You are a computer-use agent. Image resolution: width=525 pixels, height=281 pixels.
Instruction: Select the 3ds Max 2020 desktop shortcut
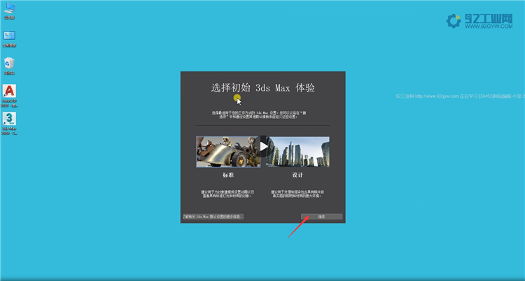coord(9,124)
